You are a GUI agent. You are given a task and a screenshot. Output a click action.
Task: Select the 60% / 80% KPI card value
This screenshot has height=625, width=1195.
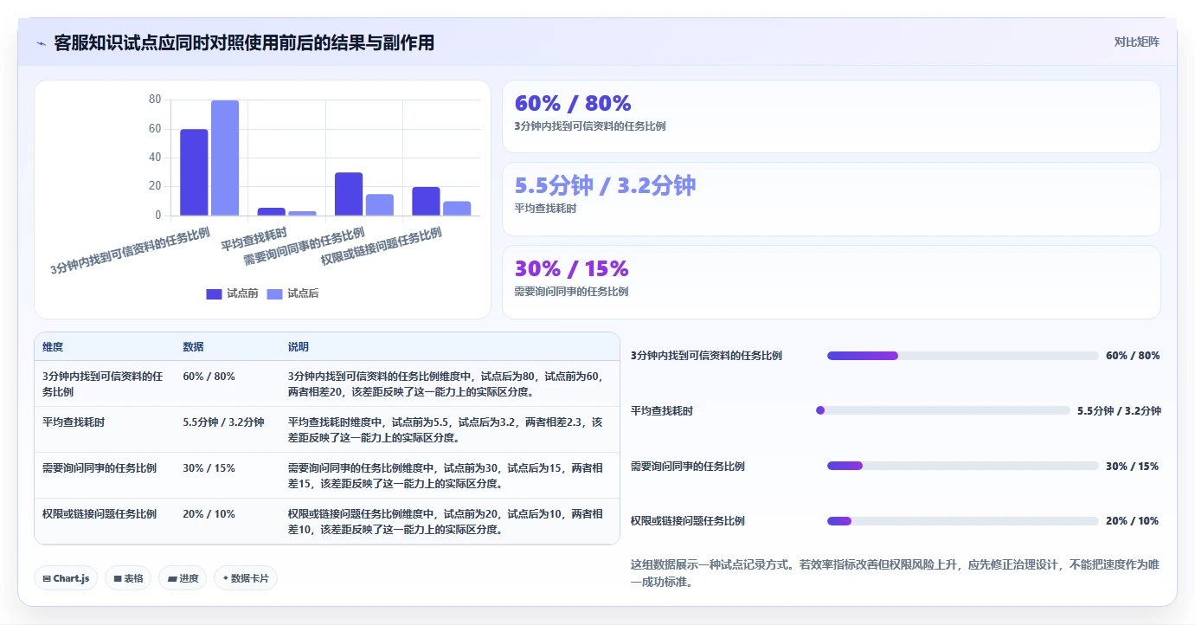tap(573, 103)
